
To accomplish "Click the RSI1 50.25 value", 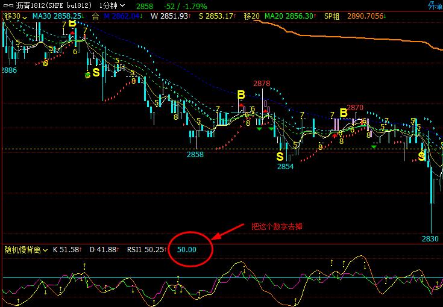I will [x=147, y=250].
